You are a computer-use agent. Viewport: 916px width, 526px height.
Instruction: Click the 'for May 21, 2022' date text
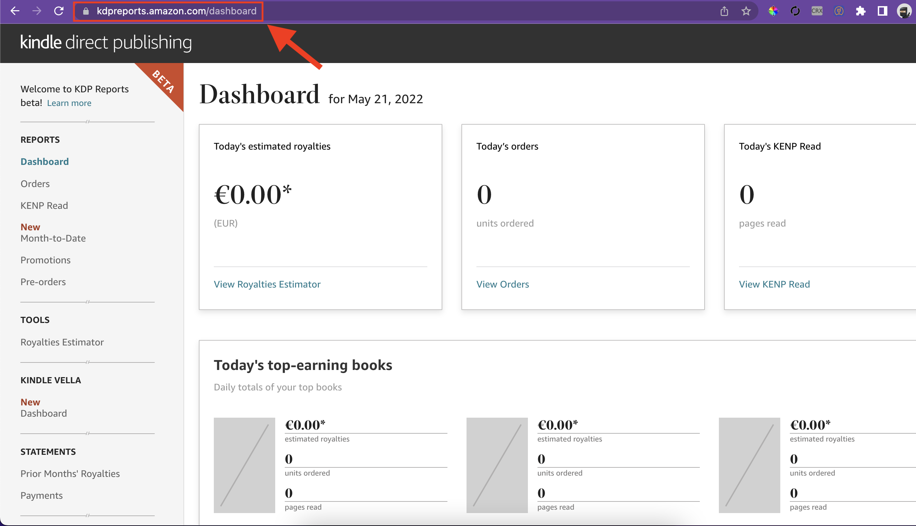(375, 99)
